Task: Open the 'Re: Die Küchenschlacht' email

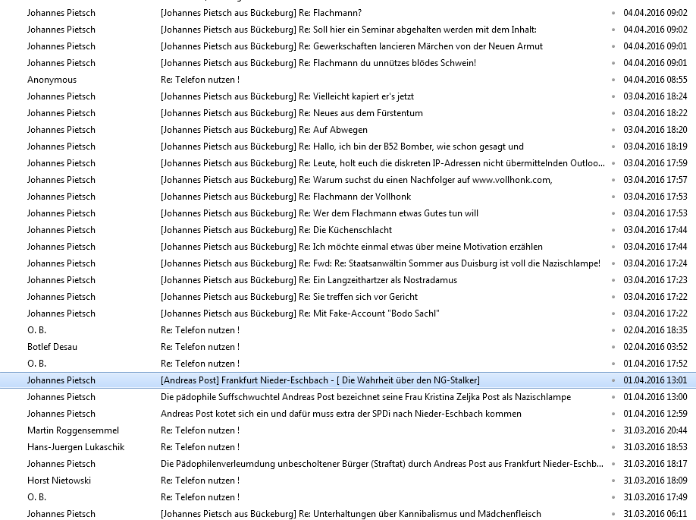Action: [348, 230]
